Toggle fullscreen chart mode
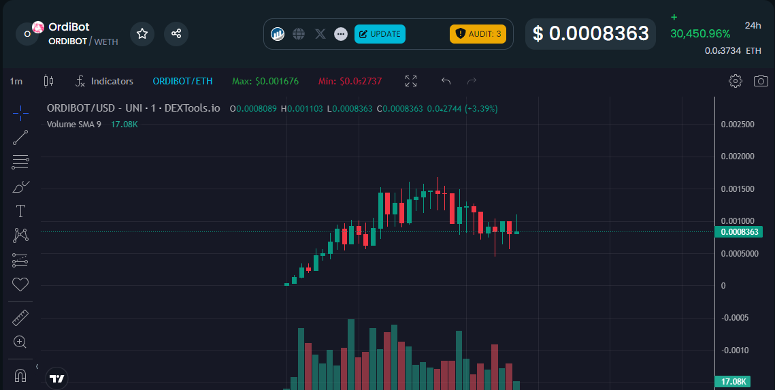Screen dimensions: 775x390 (411, 81)
